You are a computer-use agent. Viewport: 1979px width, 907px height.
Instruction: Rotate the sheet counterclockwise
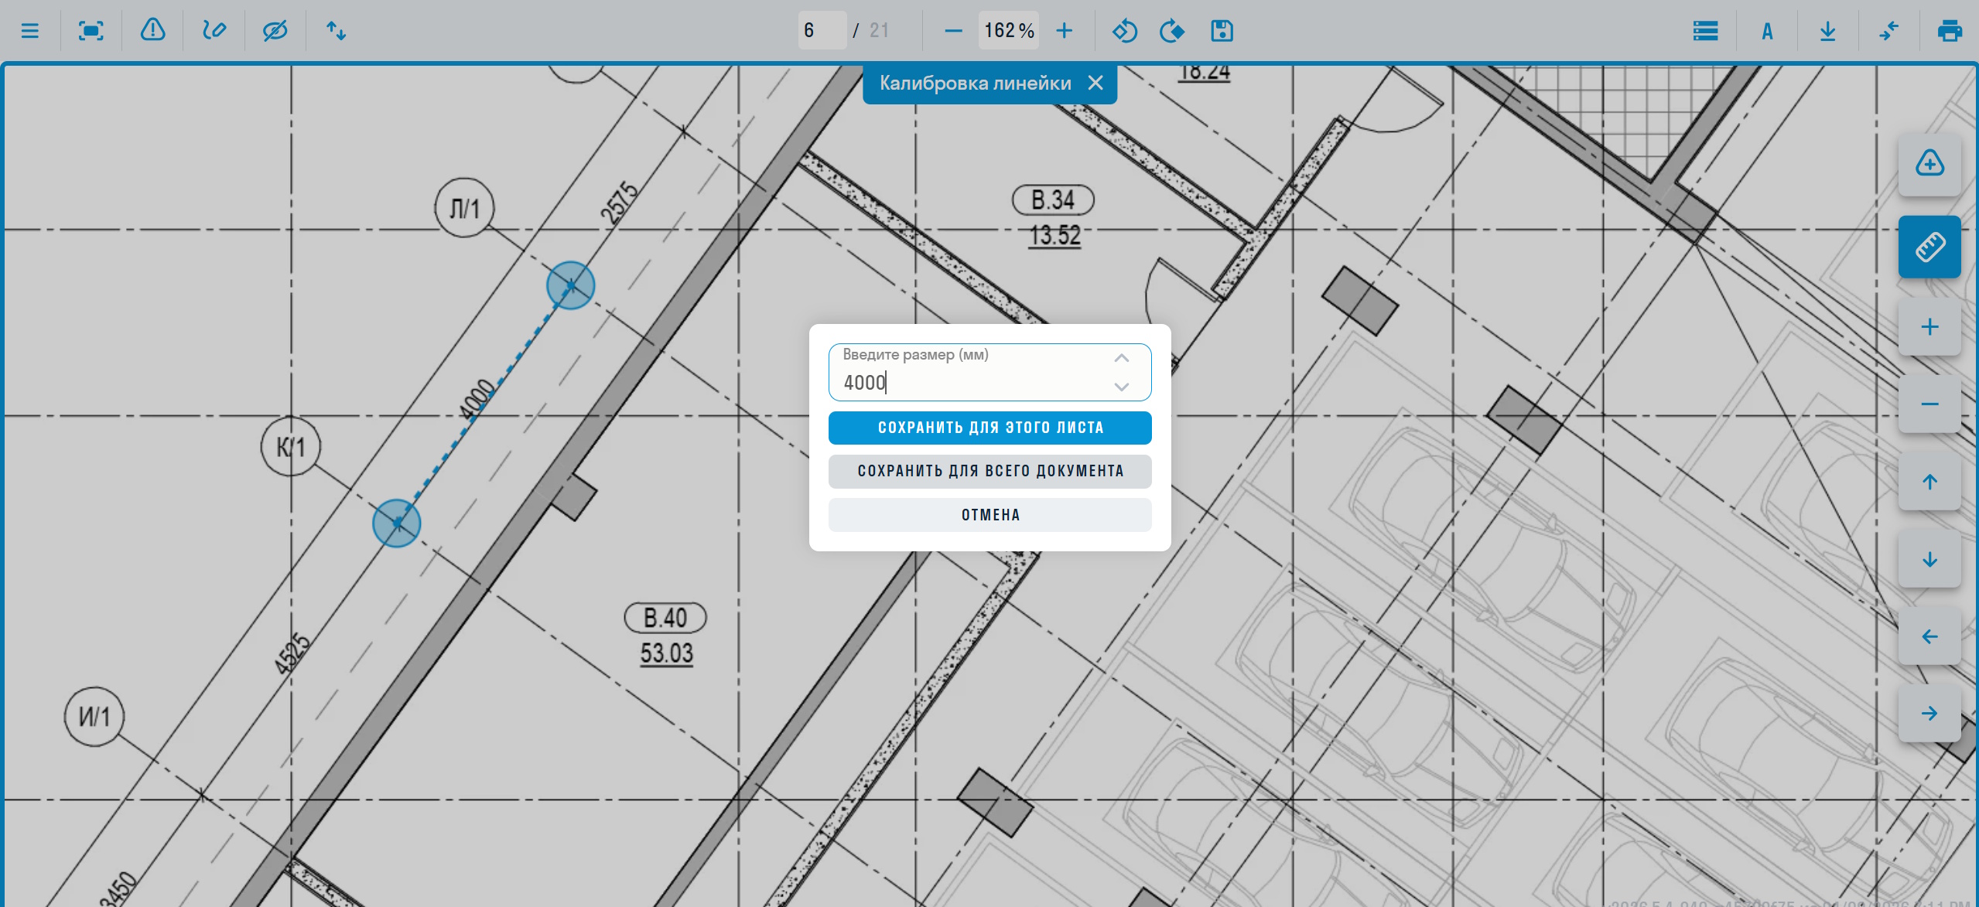click(x=1124, y=31)
